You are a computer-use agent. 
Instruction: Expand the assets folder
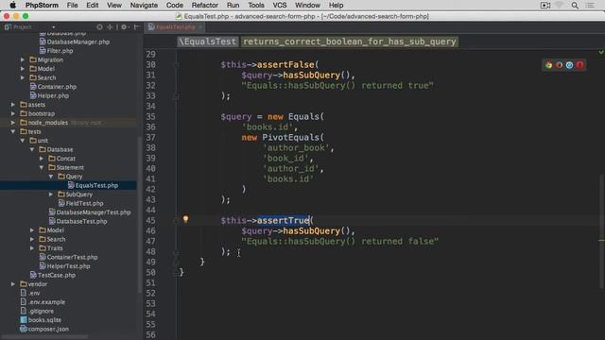[13, 105]
